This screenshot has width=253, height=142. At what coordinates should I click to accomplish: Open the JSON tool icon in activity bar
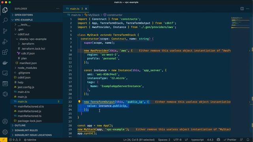pos(5,84)
